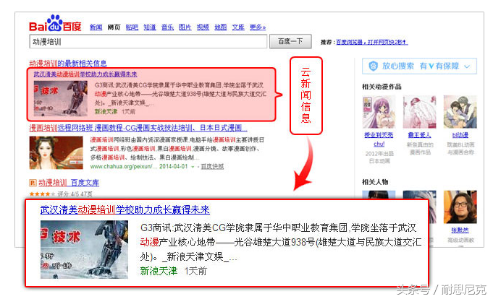Click the 张默然 portrait thumbnail

460,207
